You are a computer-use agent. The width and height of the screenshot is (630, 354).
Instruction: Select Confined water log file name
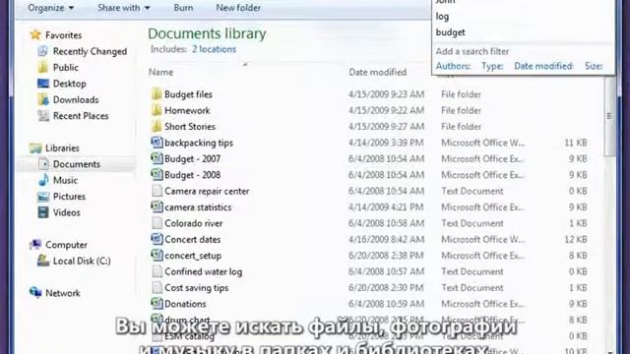(204, 271)
